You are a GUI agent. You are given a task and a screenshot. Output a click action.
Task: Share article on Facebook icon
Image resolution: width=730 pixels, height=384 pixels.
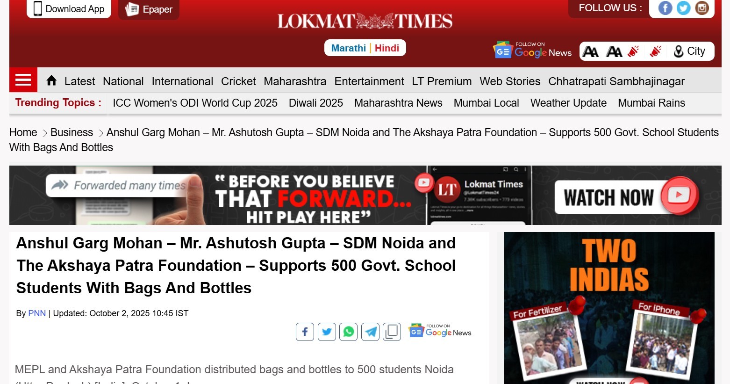(305, 332)
